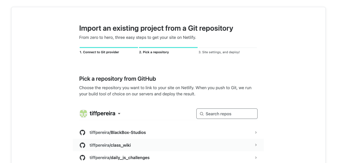The height and width of the screenshot is (163, 351).
Task: Go to step 1 Connect to Git provider
Action: point(99,52)
